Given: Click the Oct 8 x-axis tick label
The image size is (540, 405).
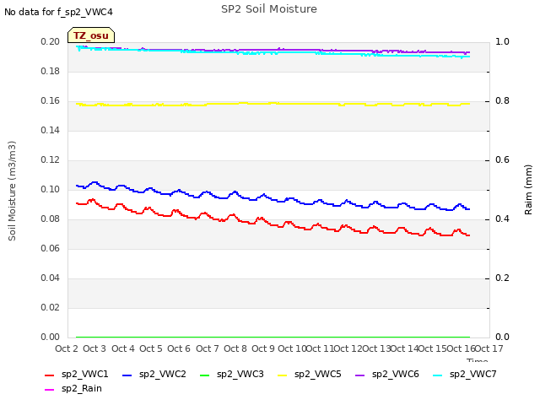Looking at the screenshot, I should 235,348.
